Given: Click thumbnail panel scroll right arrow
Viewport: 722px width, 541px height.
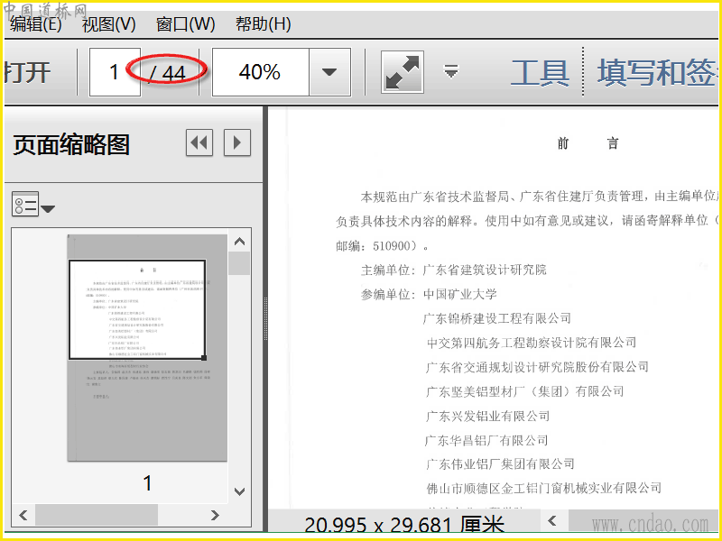Looking at the screenshot, I should 215,515.
